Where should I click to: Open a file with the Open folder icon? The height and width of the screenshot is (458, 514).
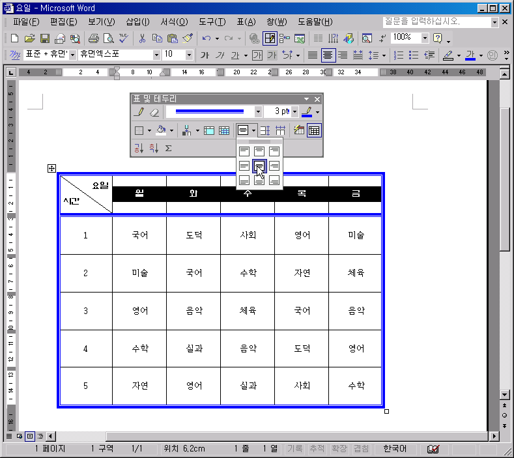tap(29, 38)
